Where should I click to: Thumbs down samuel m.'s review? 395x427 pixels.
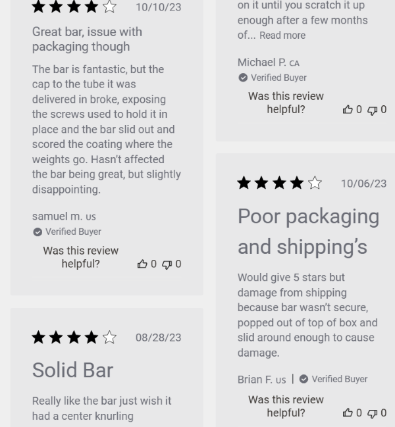pos(167,264)
